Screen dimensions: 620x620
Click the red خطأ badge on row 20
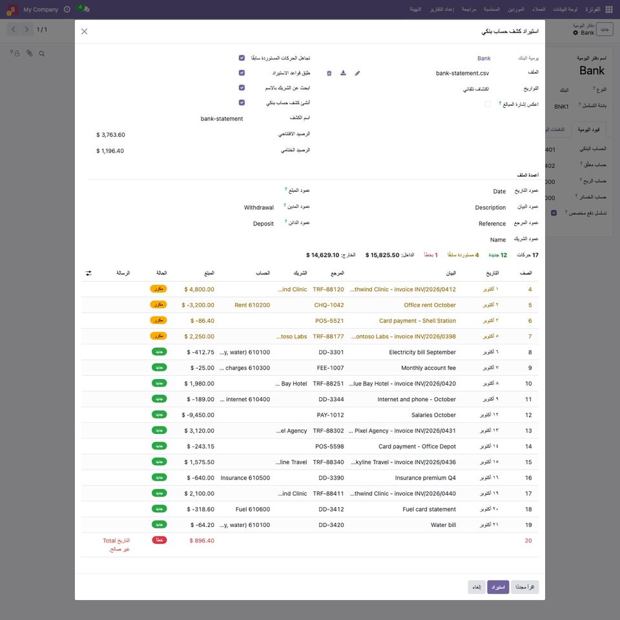point(160,540)
